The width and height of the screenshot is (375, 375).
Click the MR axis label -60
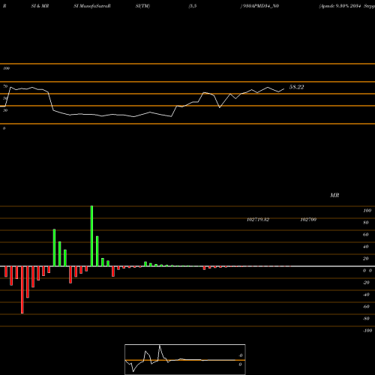pos(366,307)
